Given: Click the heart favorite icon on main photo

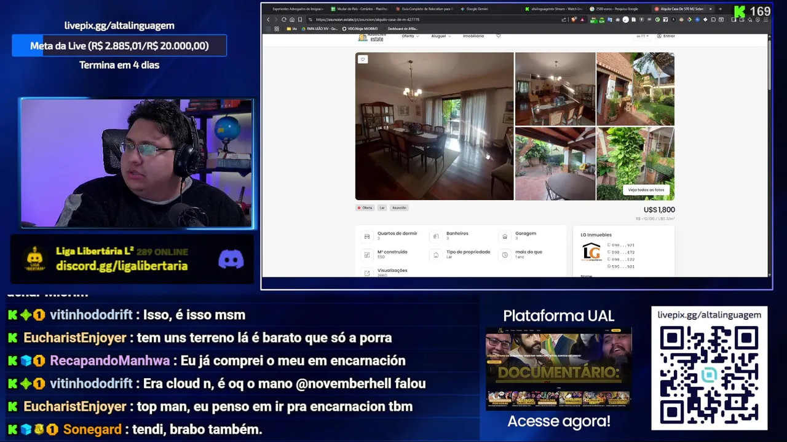Looking at the screenshot, I should (363, 60).
